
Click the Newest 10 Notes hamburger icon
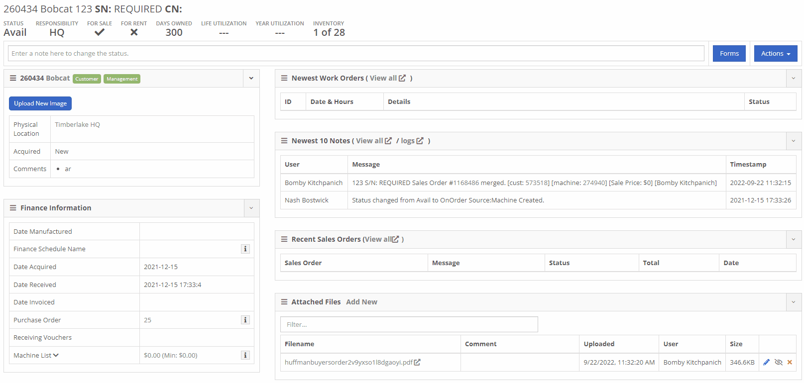(x=284, y=141)
